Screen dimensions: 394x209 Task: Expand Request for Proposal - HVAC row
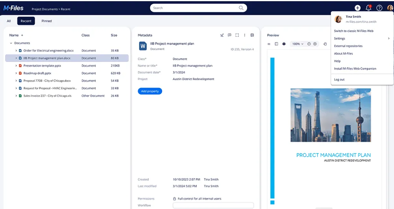pos(16,88)
